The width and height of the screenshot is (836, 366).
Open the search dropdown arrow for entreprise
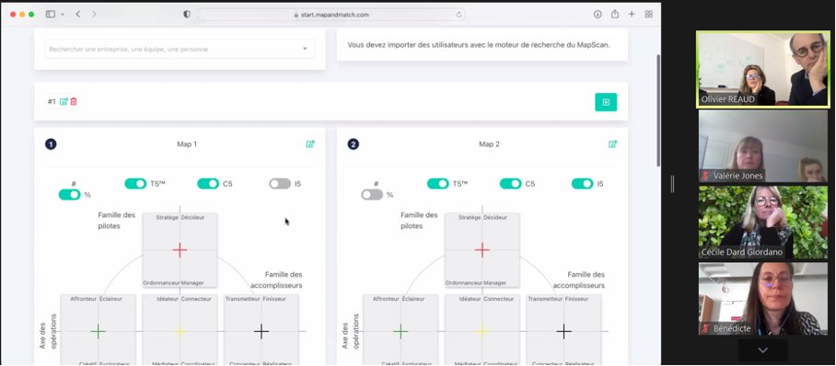point(305,49)
